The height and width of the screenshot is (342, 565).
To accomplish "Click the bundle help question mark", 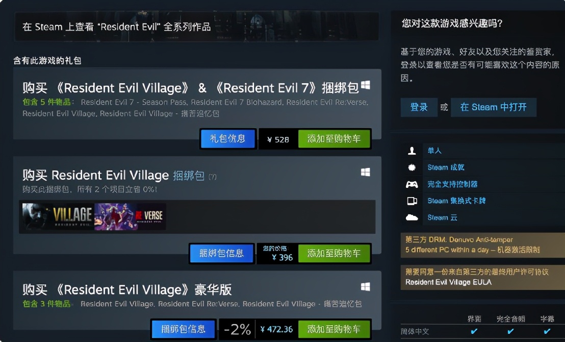I will 213,177.
